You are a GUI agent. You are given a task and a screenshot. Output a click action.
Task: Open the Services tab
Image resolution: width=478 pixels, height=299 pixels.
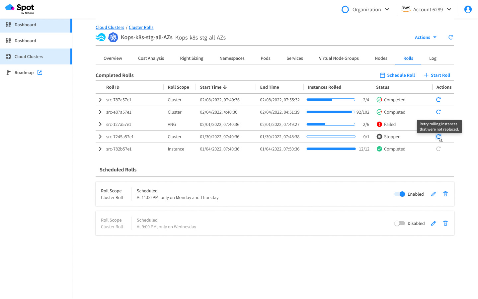point(295,58)
